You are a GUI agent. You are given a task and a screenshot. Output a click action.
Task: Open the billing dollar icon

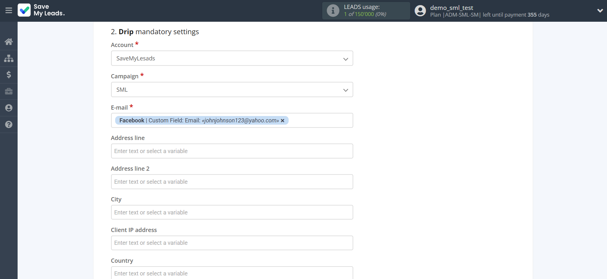(x=9, y=75)
